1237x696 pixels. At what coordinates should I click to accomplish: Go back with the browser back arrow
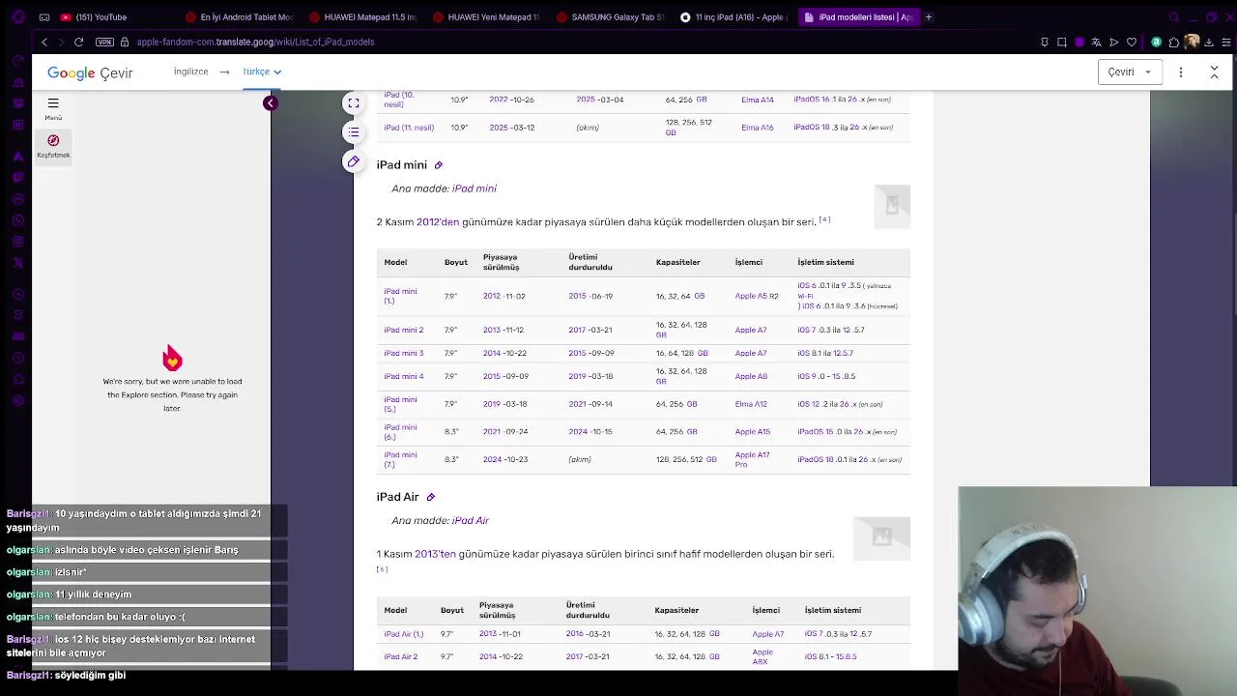pyautogui.click(x=44, y=42)
